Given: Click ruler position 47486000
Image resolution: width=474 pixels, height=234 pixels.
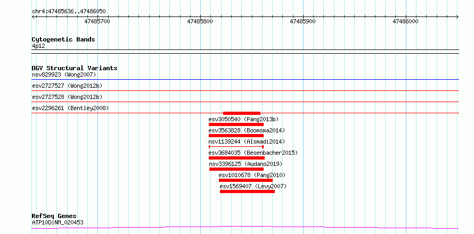Looking at the screenshot, I should pyautogui.click(x=405, y=21).
